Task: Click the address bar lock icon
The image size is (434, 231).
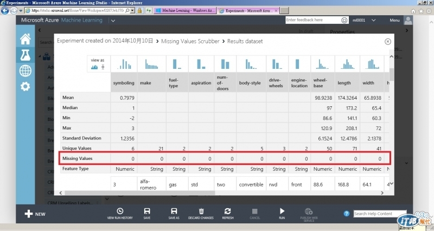Action: pos(140,10)
